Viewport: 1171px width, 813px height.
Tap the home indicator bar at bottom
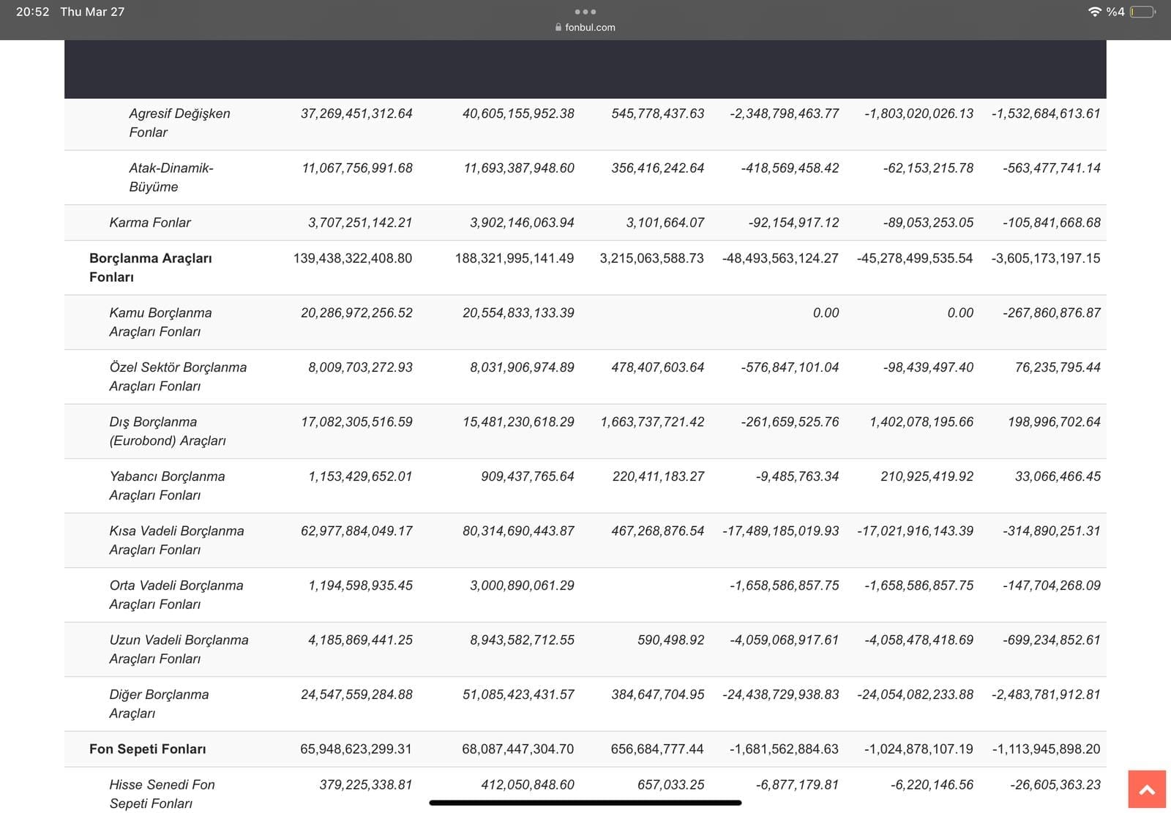pos(585,803)
